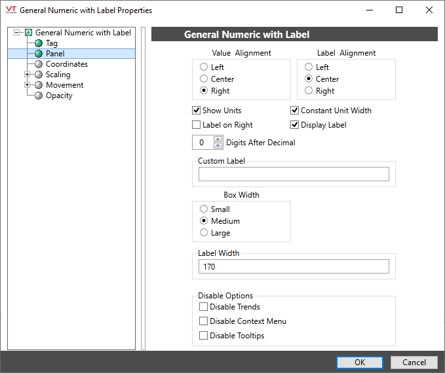This screenshot has width=445, height=373.
Task: Click the vertical splitter bar beside the tree
Action: pyautogui.click(x=143, y=188)
